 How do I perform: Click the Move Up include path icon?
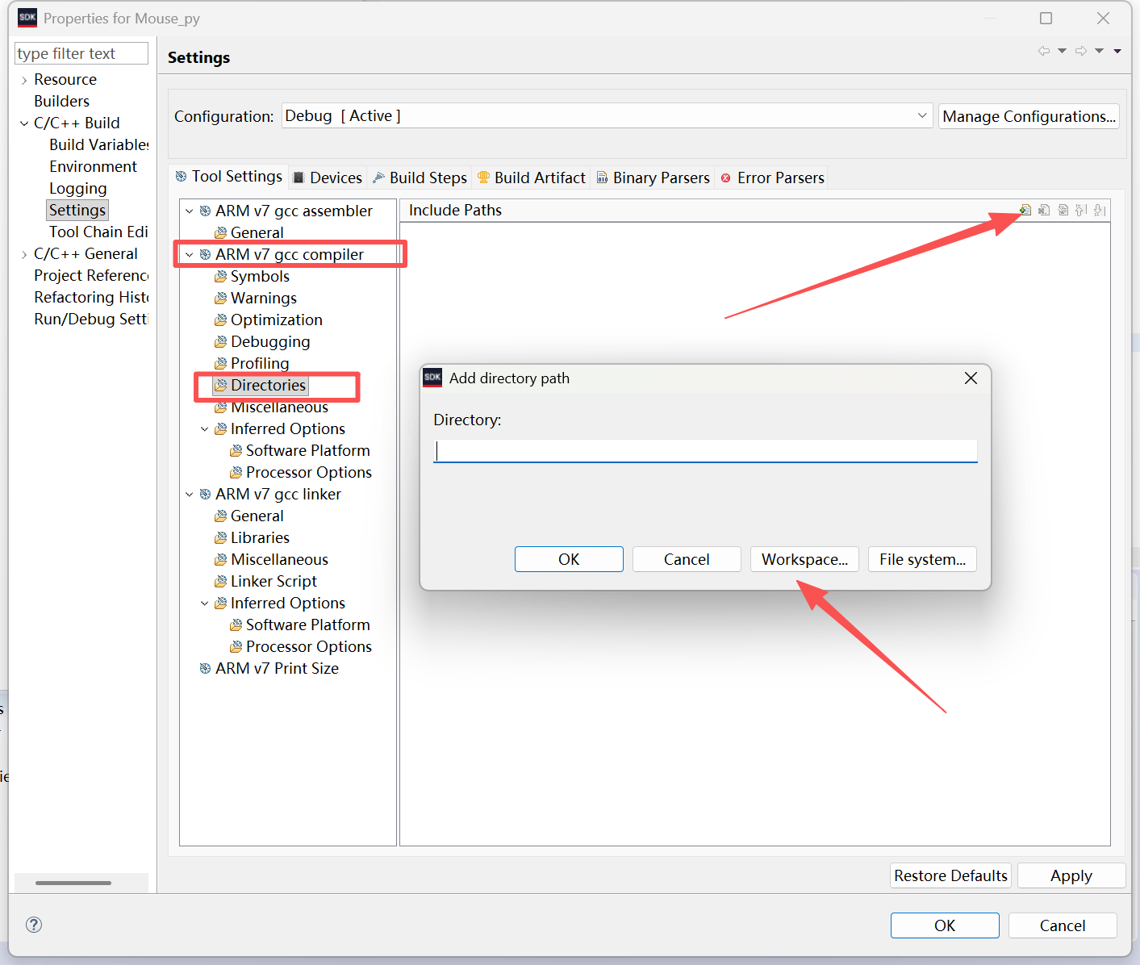tap(1081, 210)
